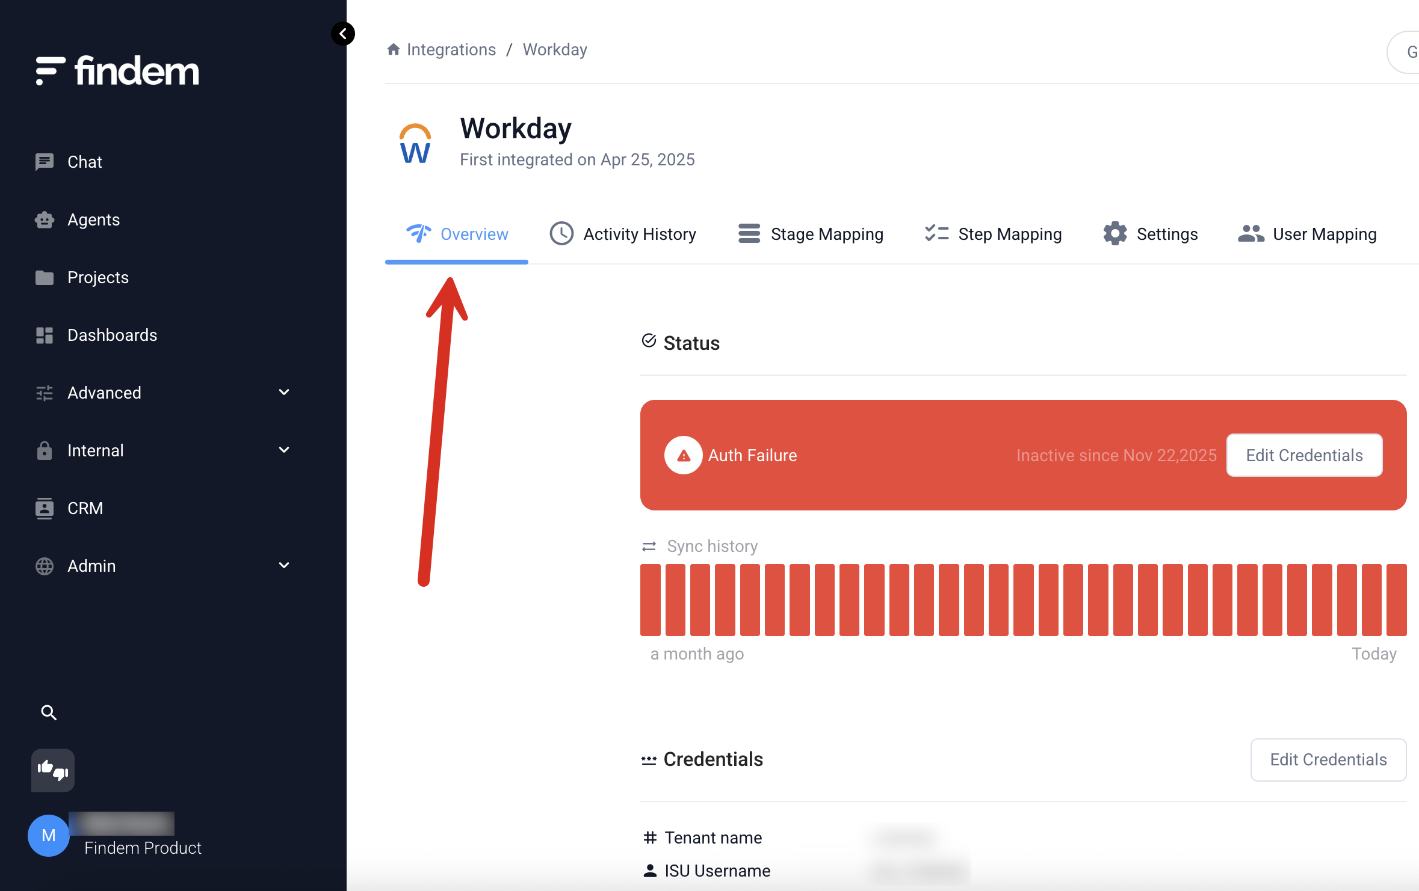Click the Settings gear icon
This screenshot has height=891, width=1419.
coord(1115,233)
